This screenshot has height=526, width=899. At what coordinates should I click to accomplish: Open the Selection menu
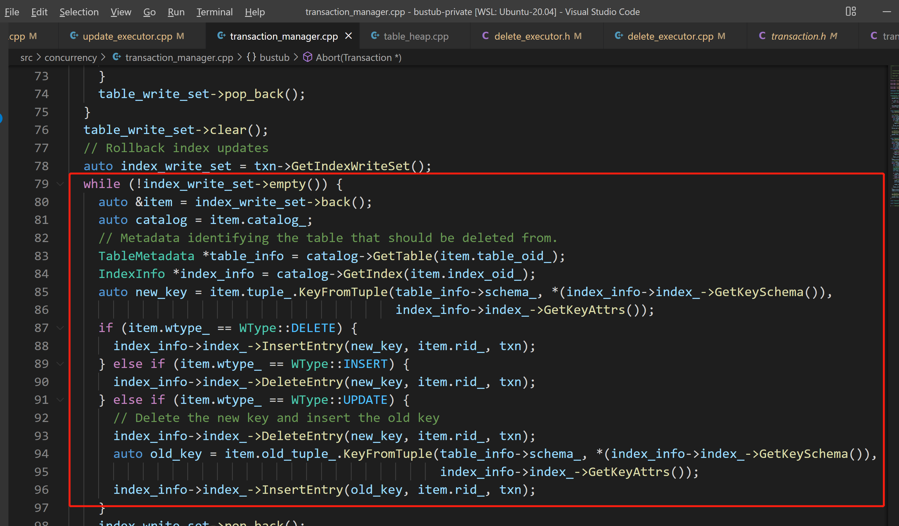point(79,12)
